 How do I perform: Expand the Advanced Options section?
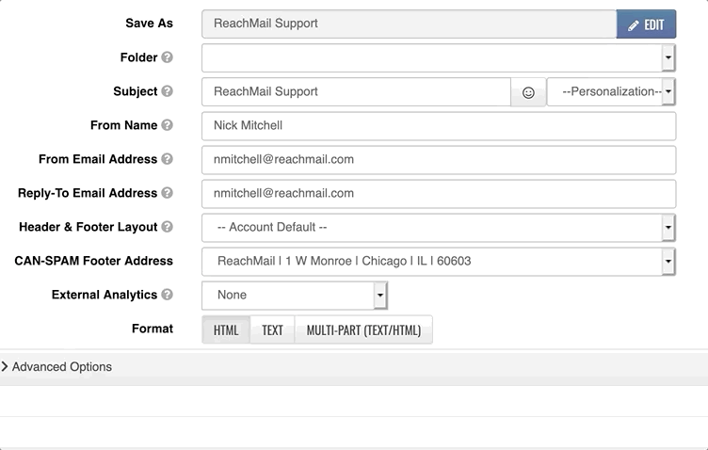(56, 366)
